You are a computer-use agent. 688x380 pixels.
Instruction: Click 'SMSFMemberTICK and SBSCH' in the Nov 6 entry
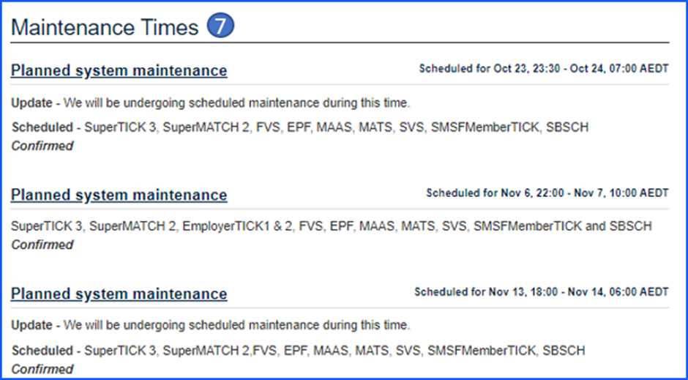pos(562,226)
